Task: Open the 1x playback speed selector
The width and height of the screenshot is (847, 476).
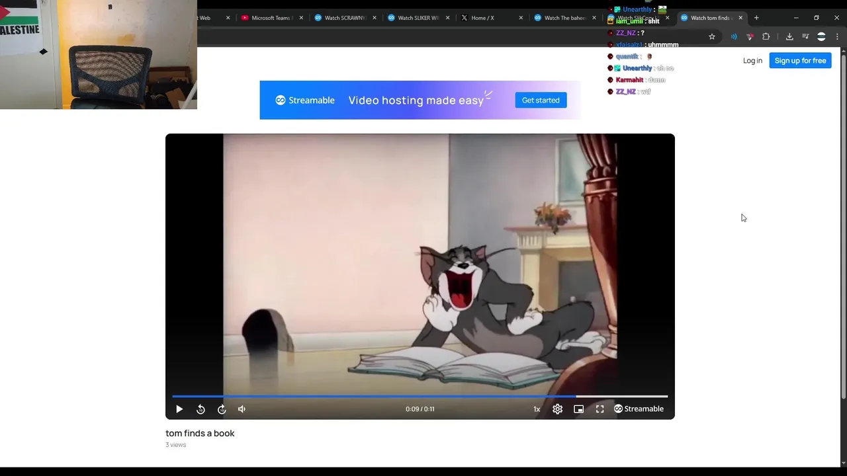Action: coord(537,409)
